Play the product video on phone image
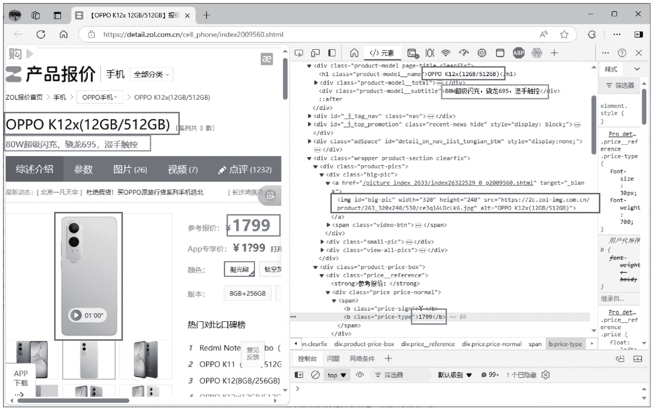 tap(76, 315)
